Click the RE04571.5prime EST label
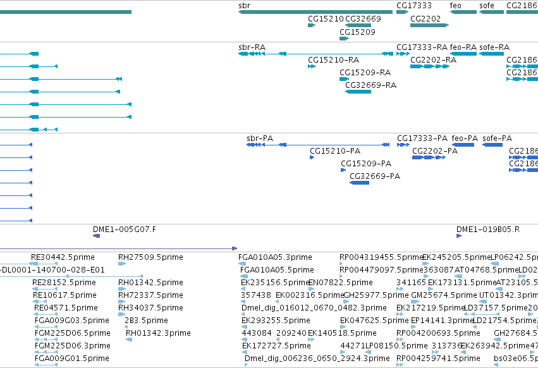This screenshot has width=538, height=368. click(66, 308)
